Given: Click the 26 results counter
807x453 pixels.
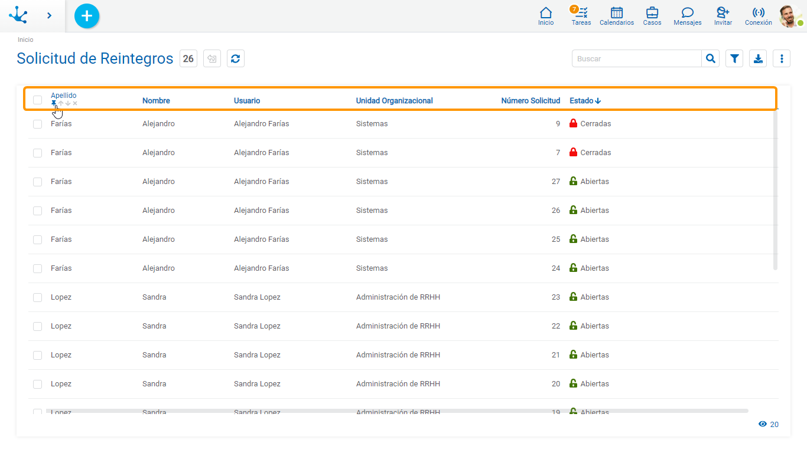Looking at the screenshot, I should coord(188,58).
